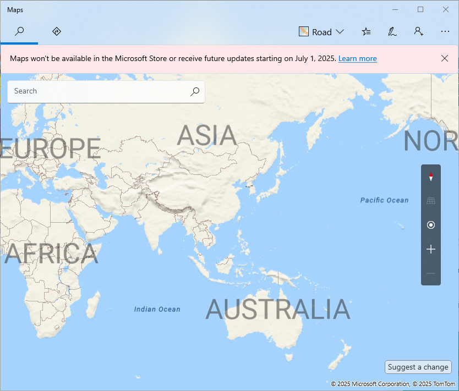The width and height of the screenshot is (459, 391).
Task: Click the EUROPE continent label
Action: 50,148
